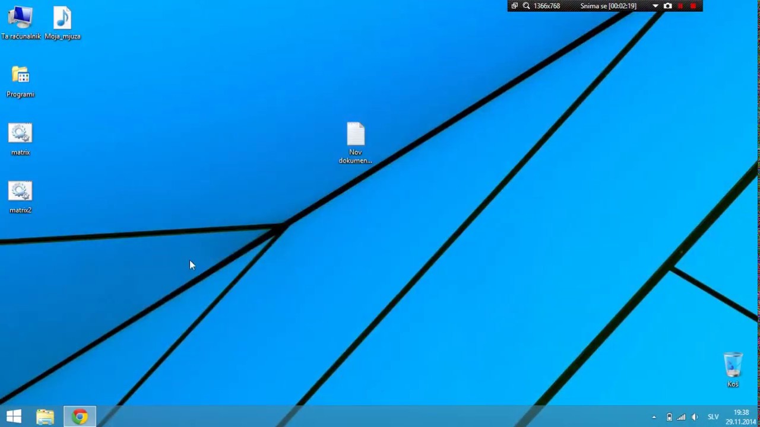Pause recording with the dark red button
Image resolution: width=760 pixels, height=427 pixels.
click(x=680, y=6)
